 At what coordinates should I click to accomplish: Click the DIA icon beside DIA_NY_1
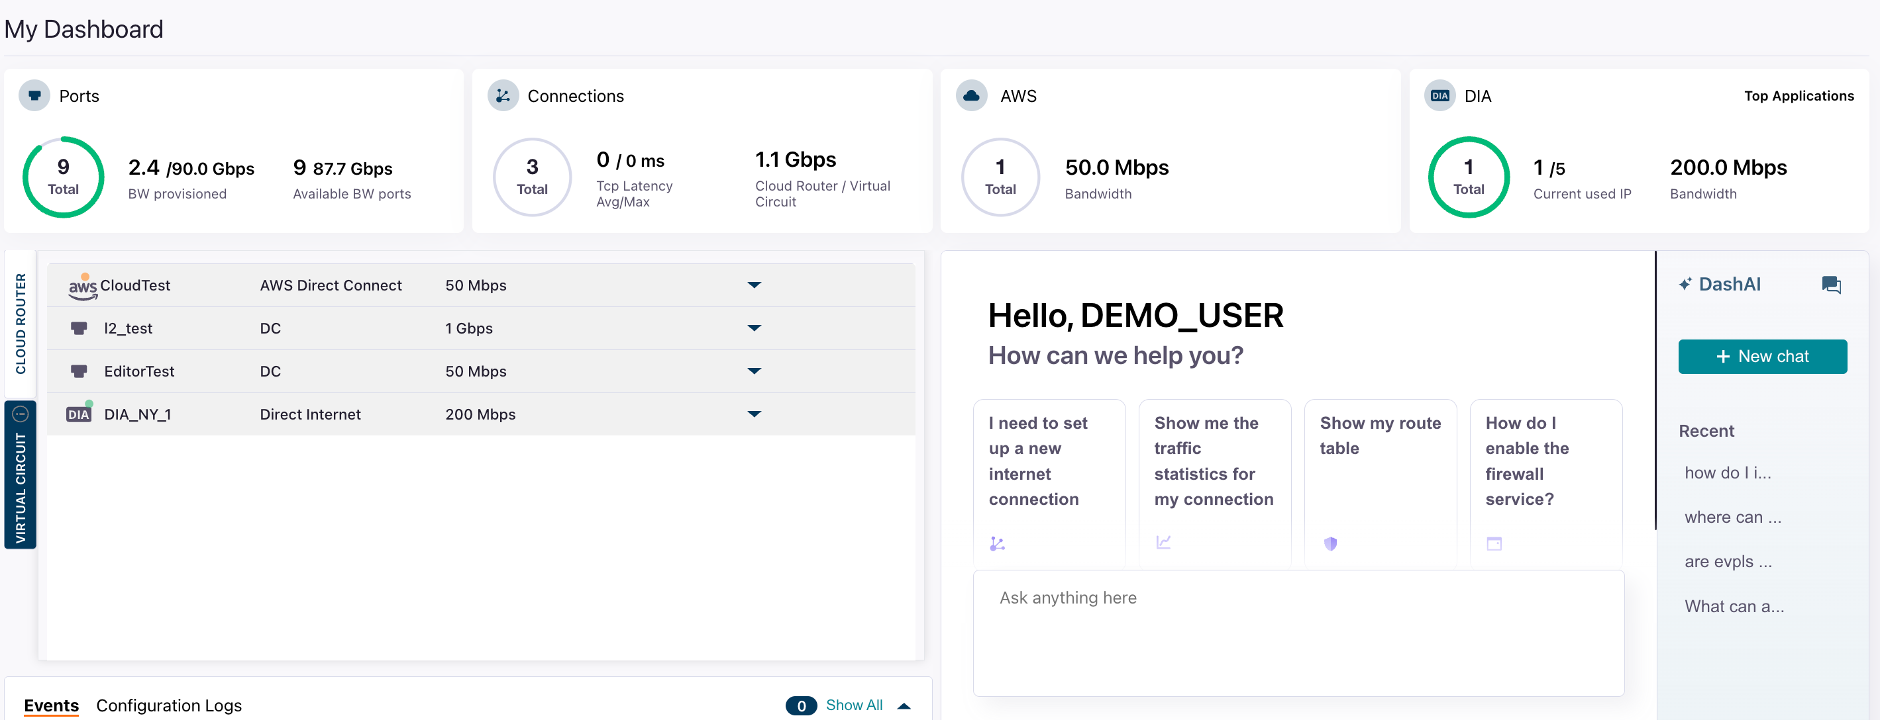(x=79, y=414)
